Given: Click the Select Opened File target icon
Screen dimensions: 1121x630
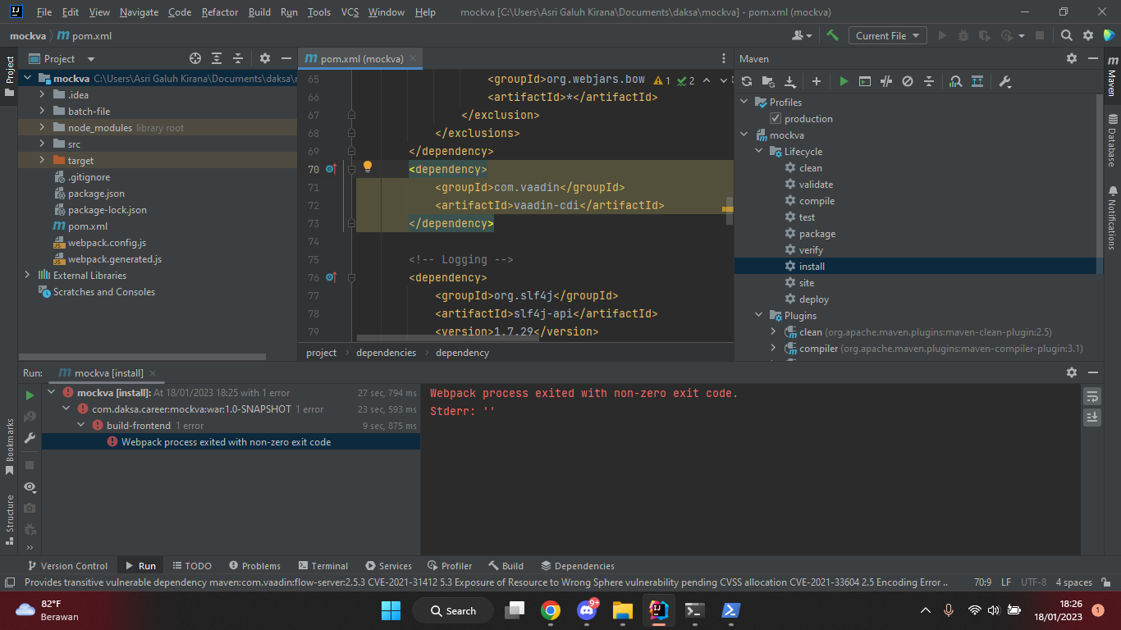Looking at the screenshot, I should (195, 58).
